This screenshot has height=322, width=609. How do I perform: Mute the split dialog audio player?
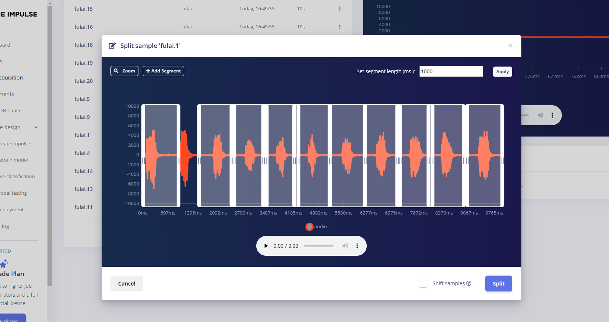[x=345, y=246]
